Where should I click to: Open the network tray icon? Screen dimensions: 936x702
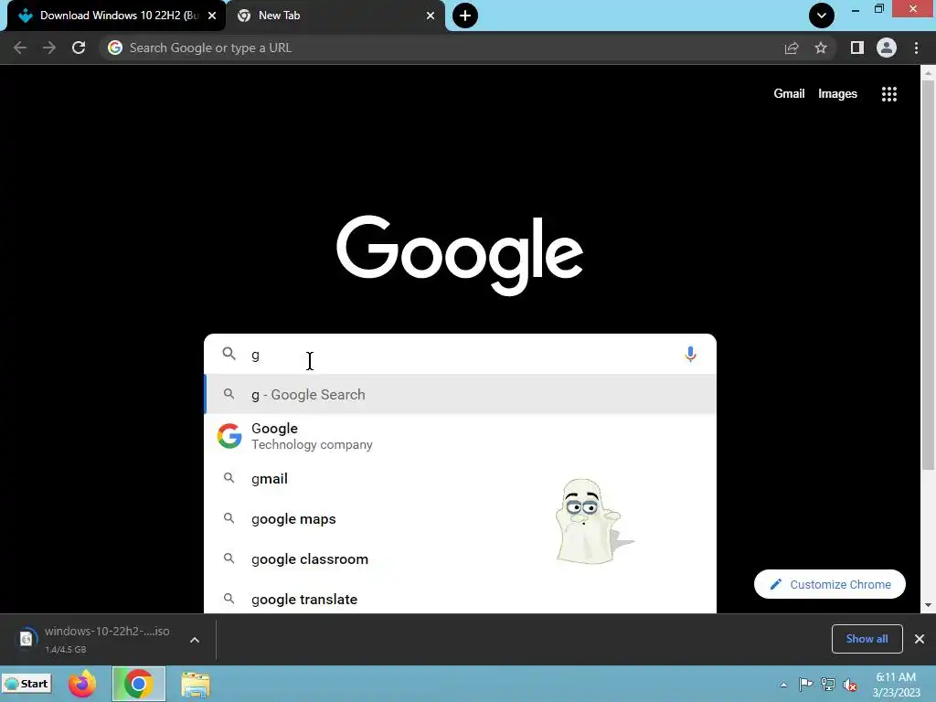[x=828, y=684]
